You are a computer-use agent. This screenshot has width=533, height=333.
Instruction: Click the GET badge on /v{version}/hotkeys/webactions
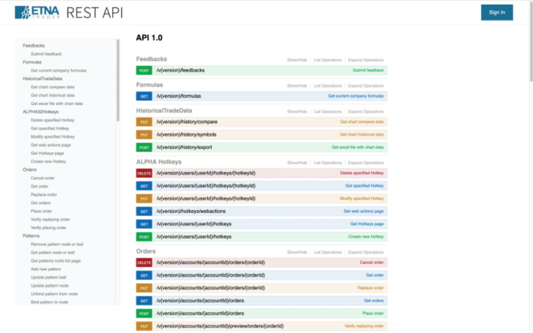coord(143,211)
